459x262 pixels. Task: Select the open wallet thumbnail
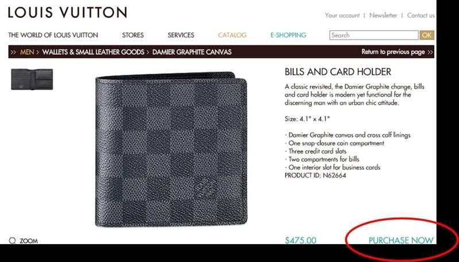[x=32, y=79]
